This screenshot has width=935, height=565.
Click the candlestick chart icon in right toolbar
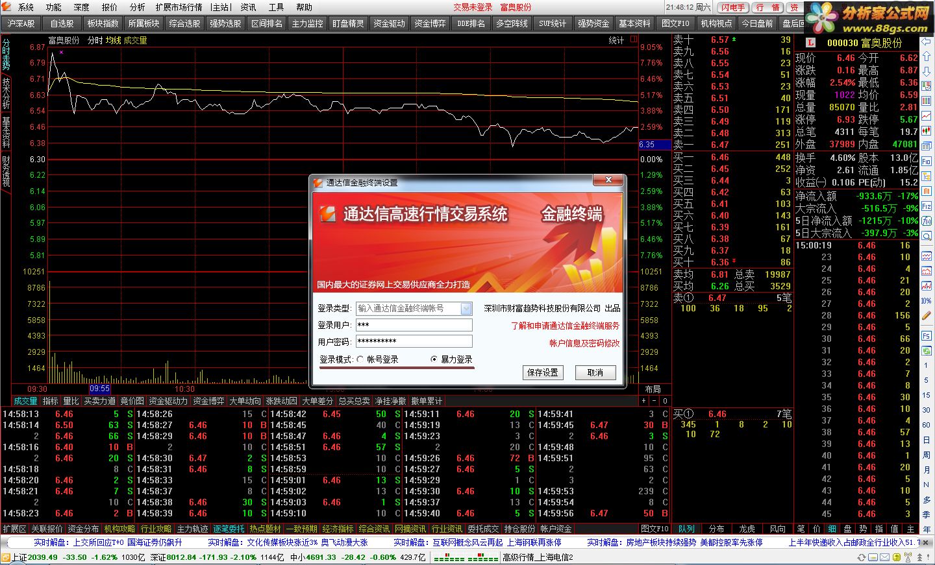(x=927, y=130)
